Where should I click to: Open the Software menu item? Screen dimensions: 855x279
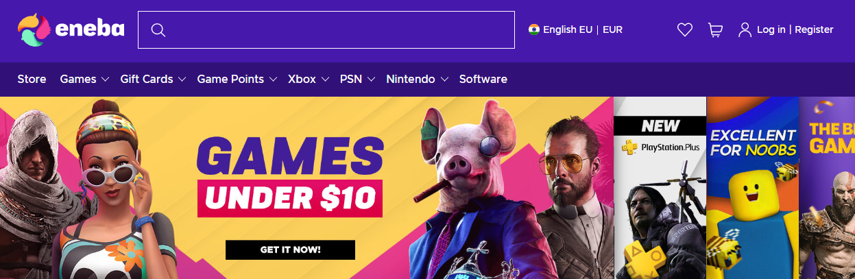(x=483, y=79)
